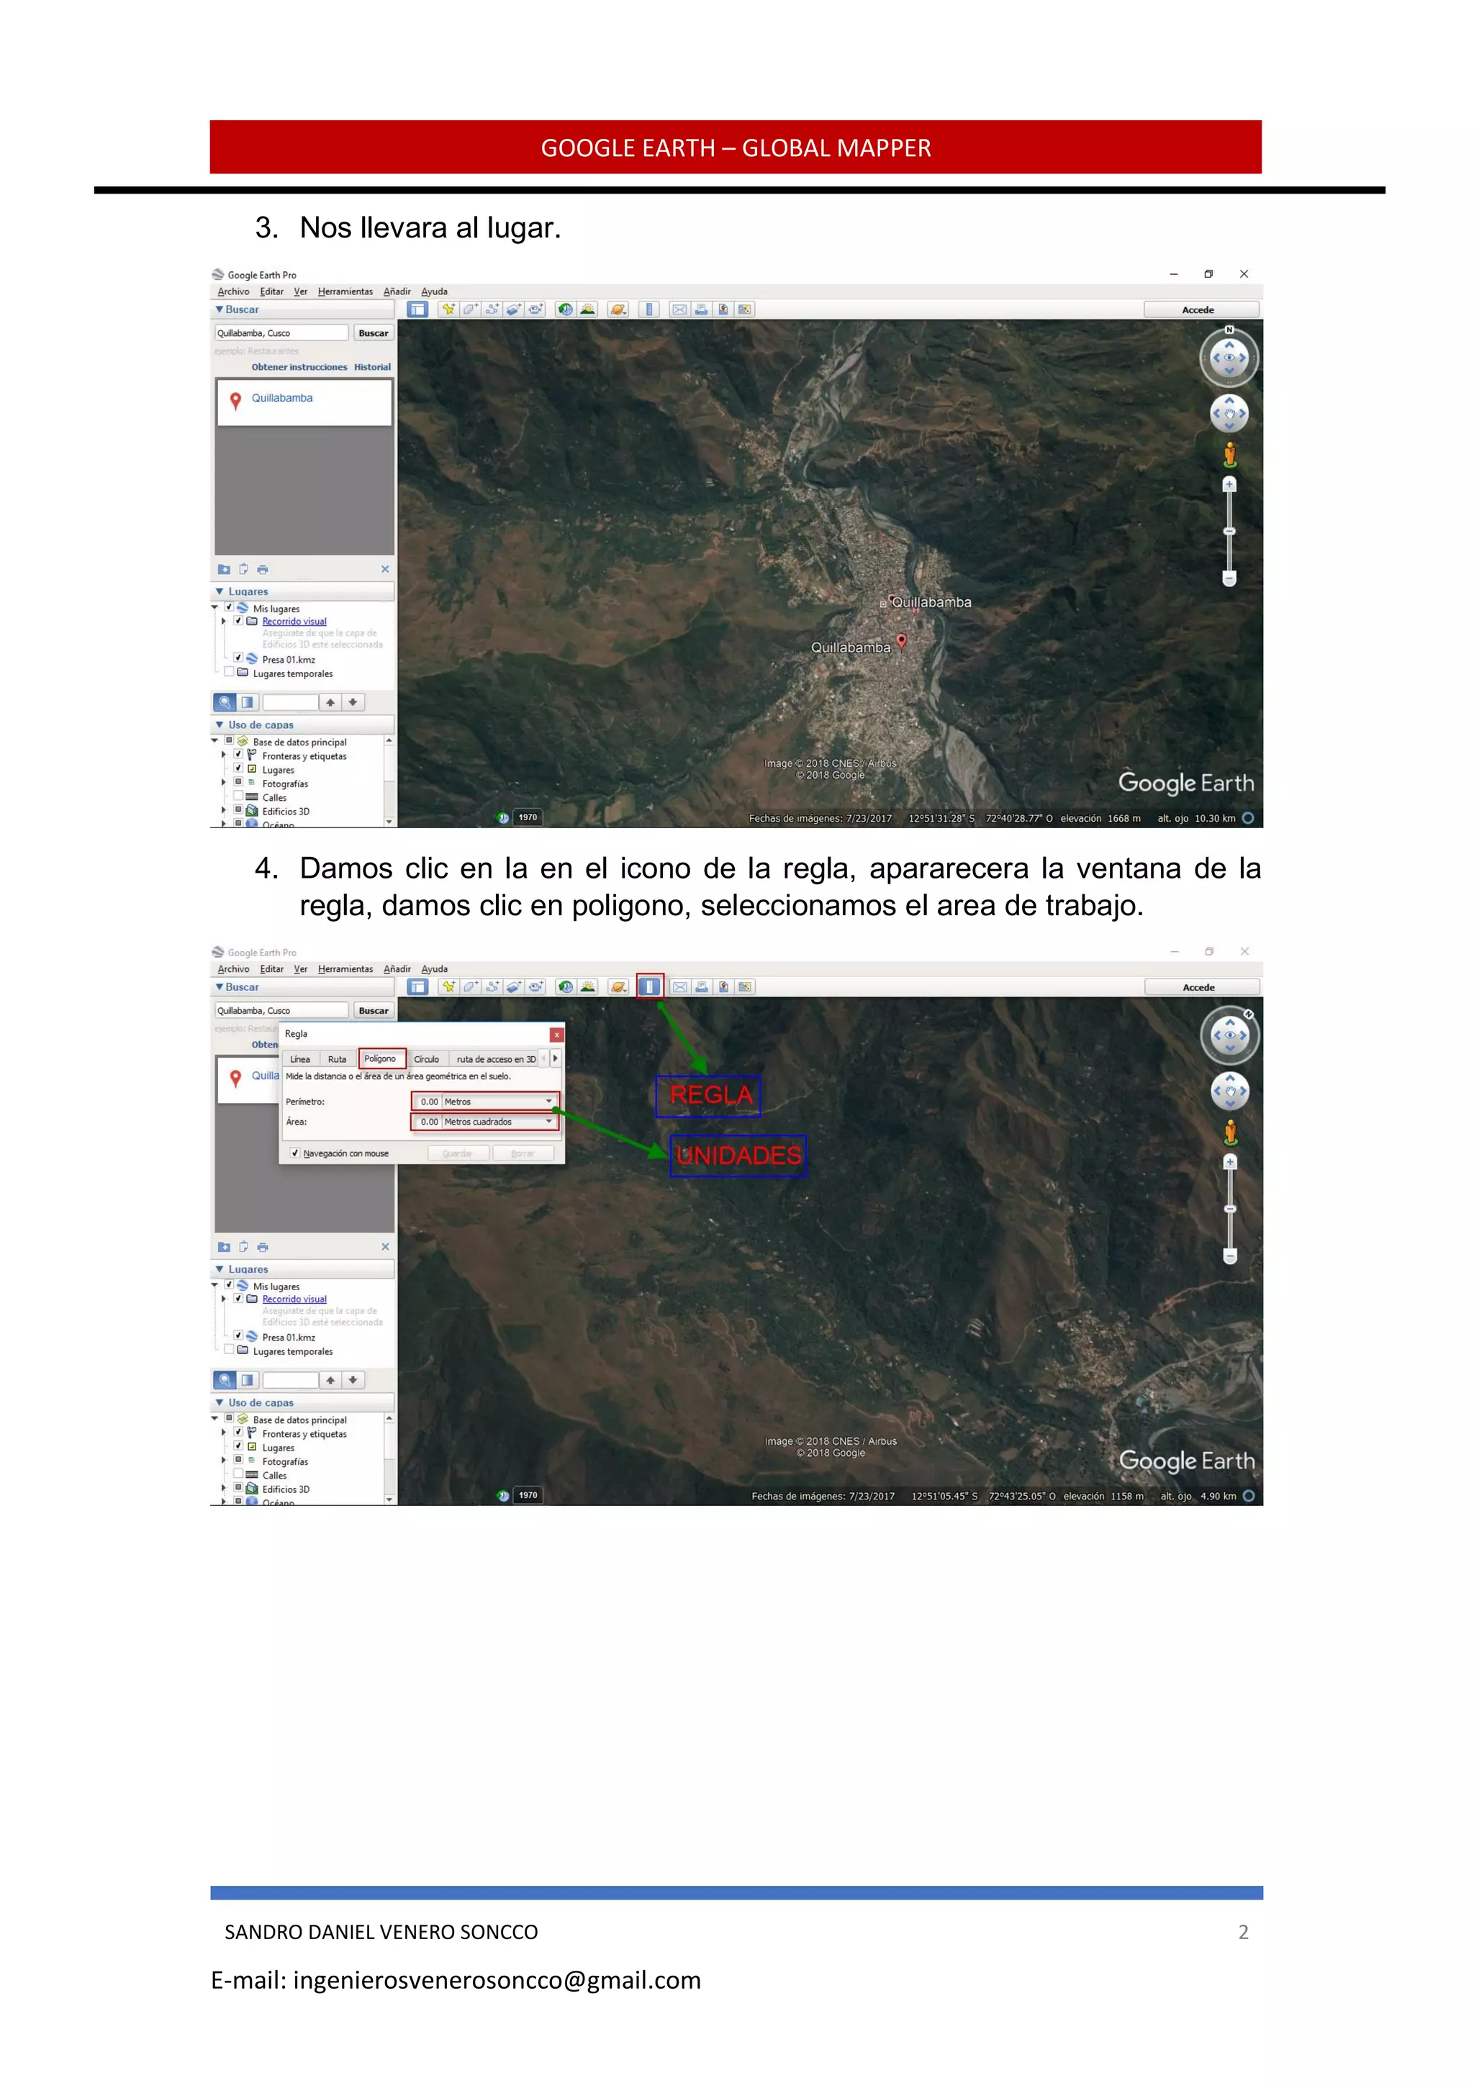This screenshot has width=1474, height=2083.
Task: Clear search results blue X, step 3 screenshot
Action: coord(385,570)
